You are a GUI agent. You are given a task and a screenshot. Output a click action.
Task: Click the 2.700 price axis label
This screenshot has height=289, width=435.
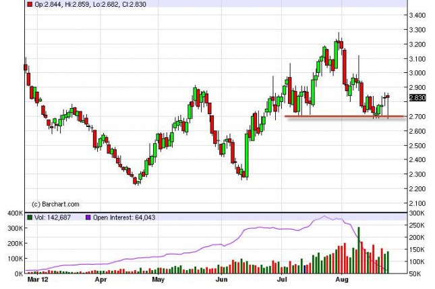(417, 116)
